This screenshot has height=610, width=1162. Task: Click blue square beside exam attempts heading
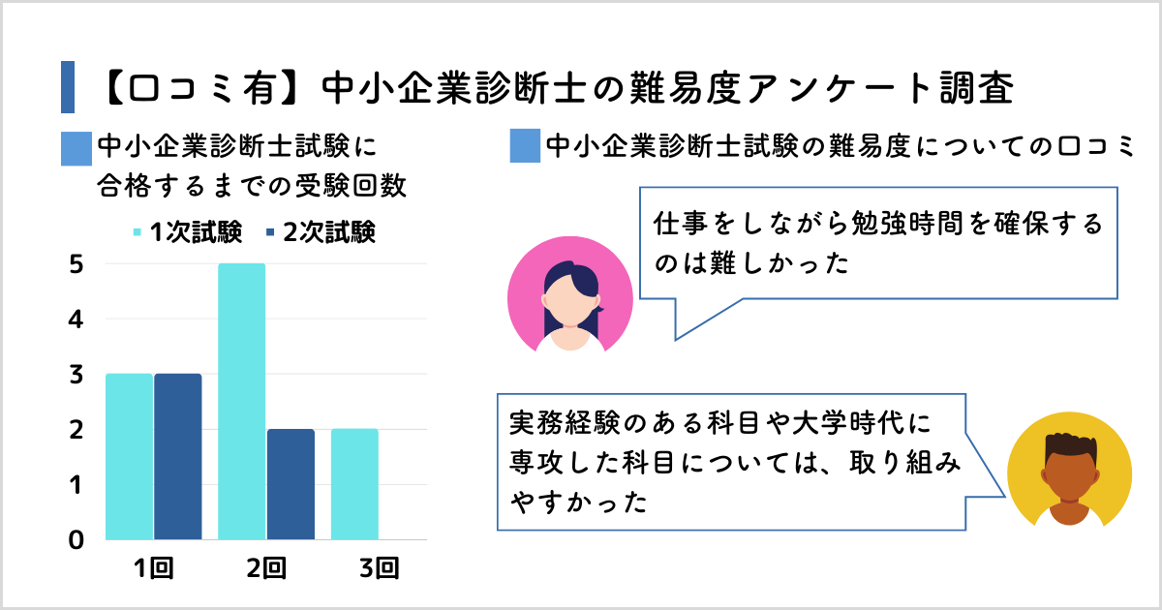click(76, 148)
